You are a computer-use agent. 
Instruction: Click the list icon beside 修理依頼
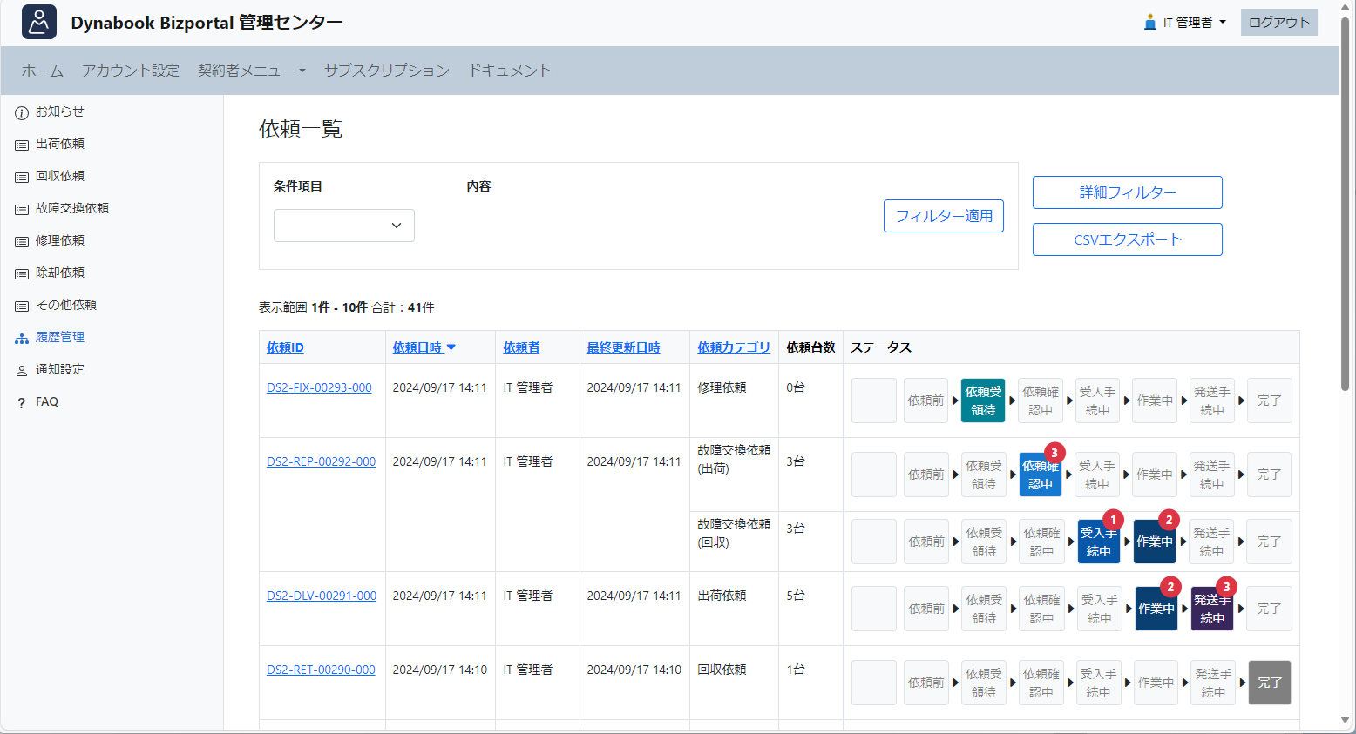tap(22, 241)
